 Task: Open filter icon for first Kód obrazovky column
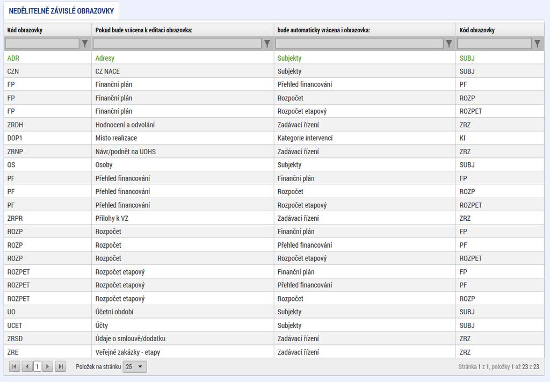point(85,44)
